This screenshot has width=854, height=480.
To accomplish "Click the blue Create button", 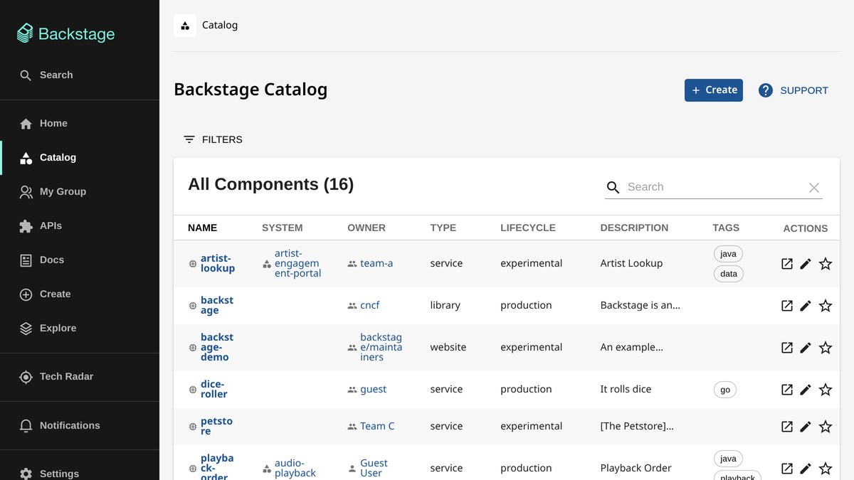I will point(714,90).
